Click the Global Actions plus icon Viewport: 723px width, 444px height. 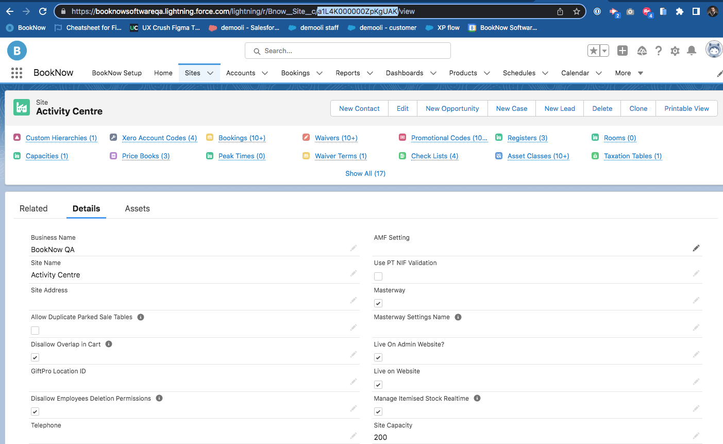click(x=623, y=51)
